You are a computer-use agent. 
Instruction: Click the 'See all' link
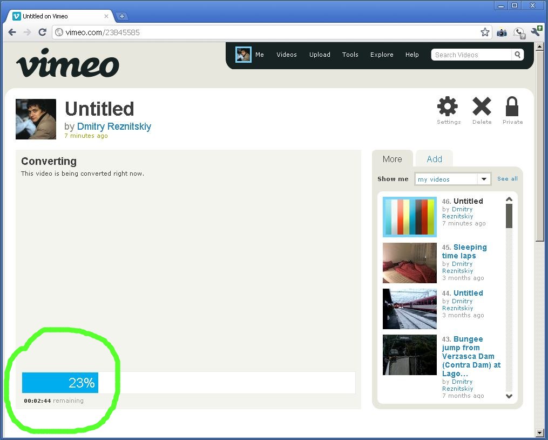[x=507, y=179]
